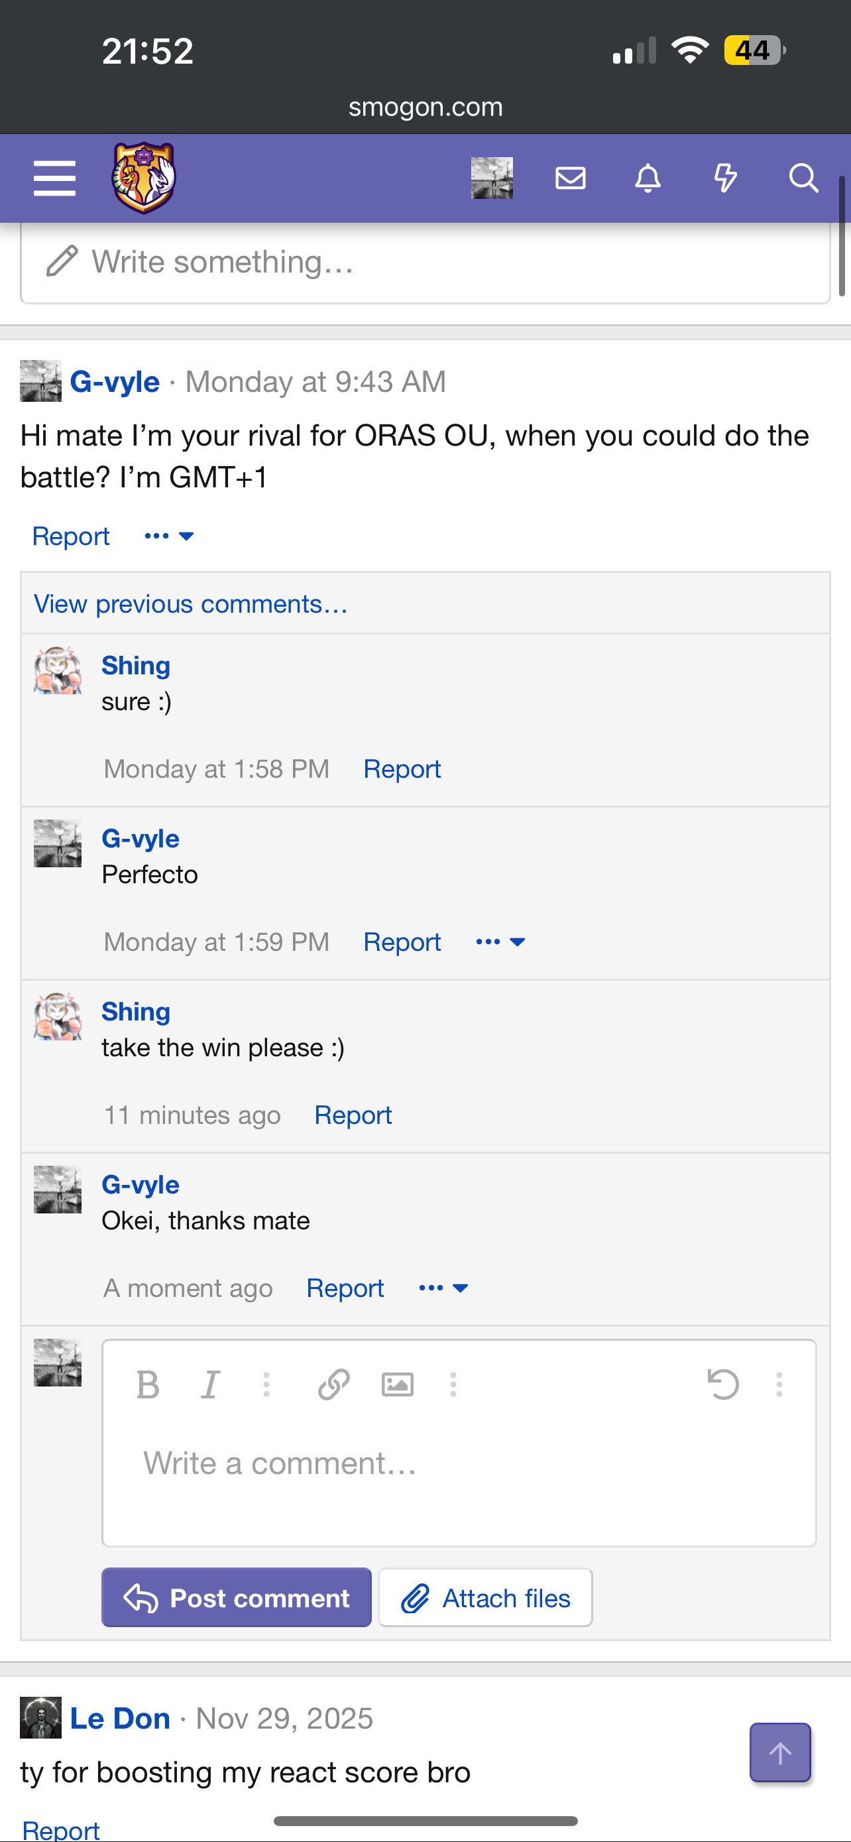The height and width of the screenshot is (1842, 851).
Task: Toggle italic formatting in comment editor
Action: pos(210,1384)
